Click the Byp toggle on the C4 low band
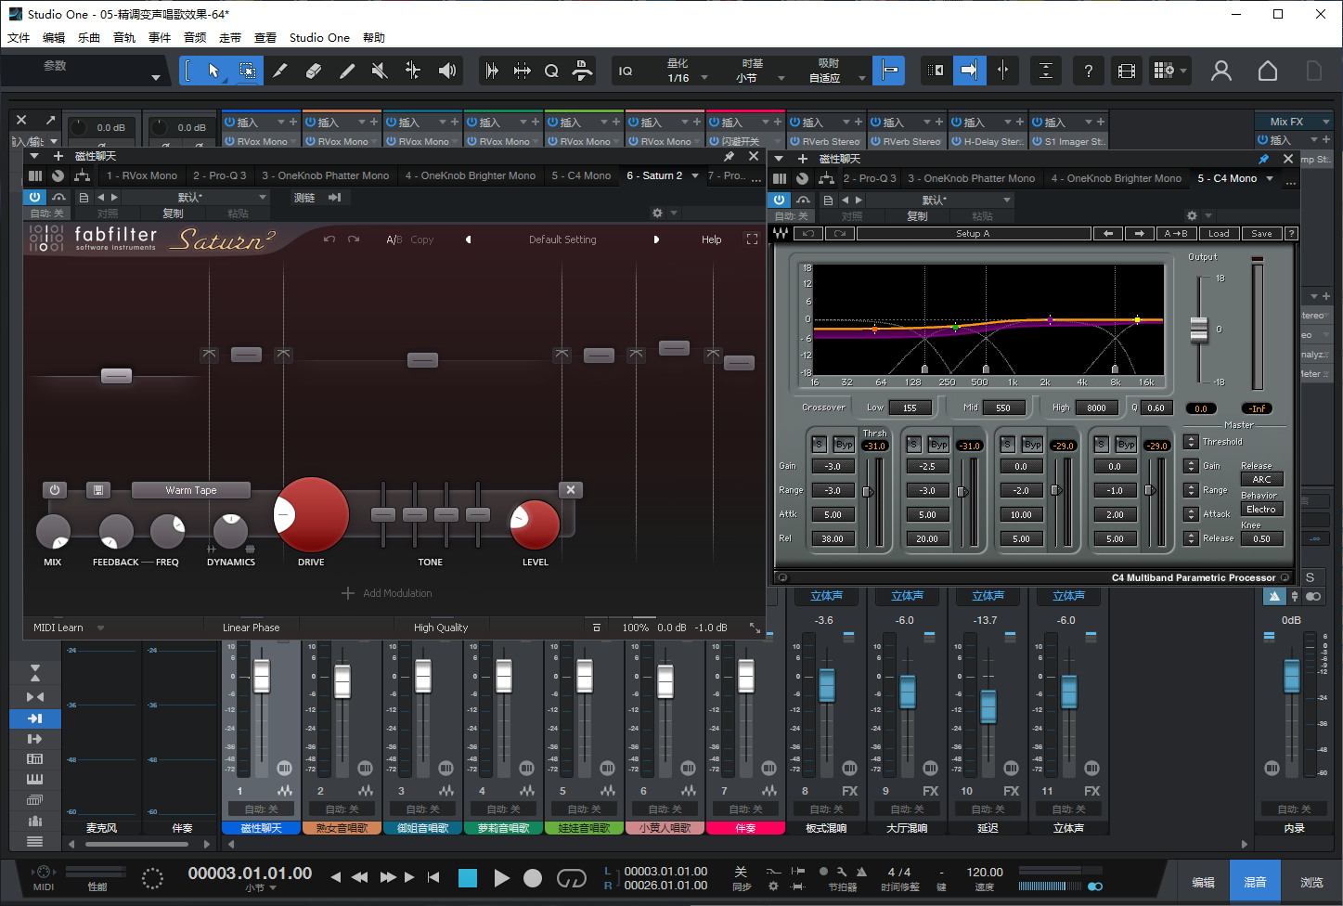Viewport: 1343px width, 906px height. (843, 444)
